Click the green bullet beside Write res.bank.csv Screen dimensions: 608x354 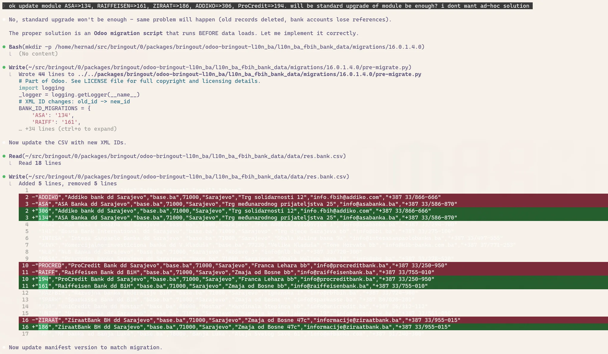(4, 177)
